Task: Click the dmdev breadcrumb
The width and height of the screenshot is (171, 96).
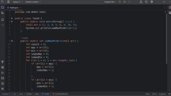Action: 29,94
